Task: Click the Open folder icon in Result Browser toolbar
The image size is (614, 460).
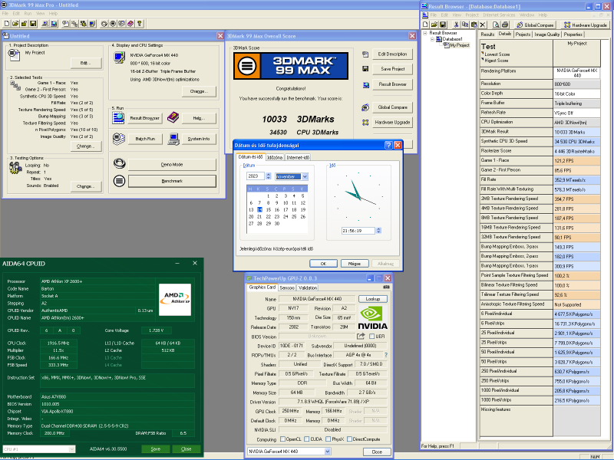Action: (434, 25)
